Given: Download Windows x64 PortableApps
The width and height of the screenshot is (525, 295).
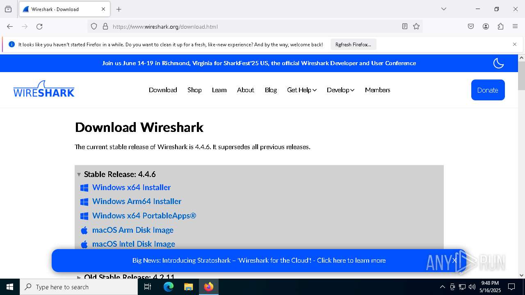Looking at the screenshot, I should pos(144,216).
